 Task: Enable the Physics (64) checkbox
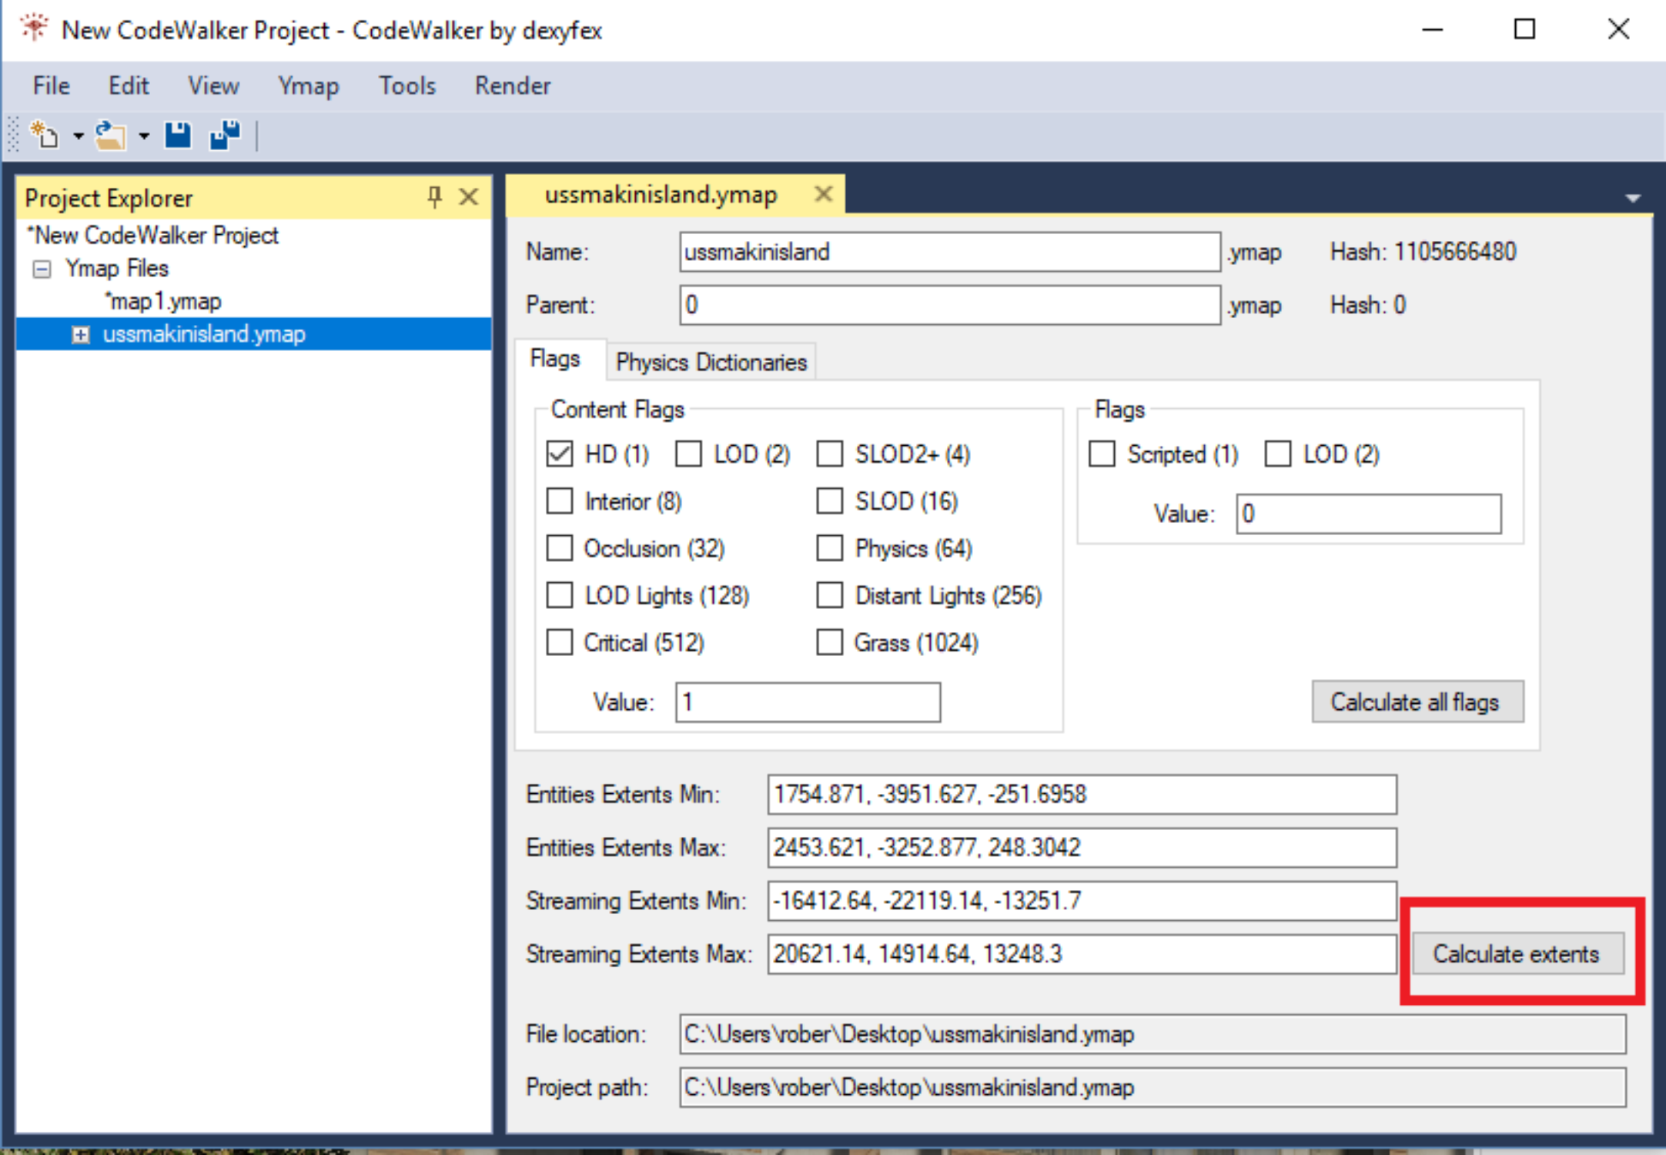click(x=829, y=548)
